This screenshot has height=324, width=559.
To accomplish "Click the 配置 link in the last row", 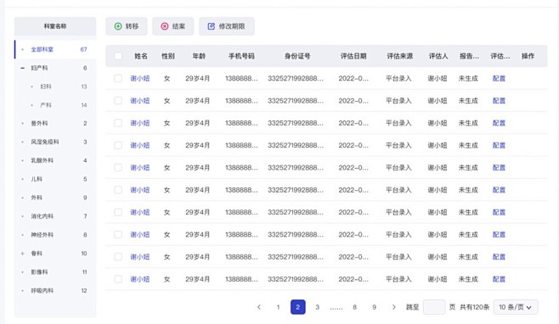I will click(x=499, y=279).
